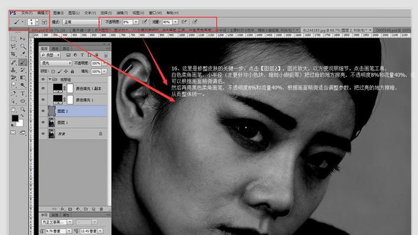Screen dimensions: 418x235
Task: Select the Lasso tool
Action: click(13, 46)
